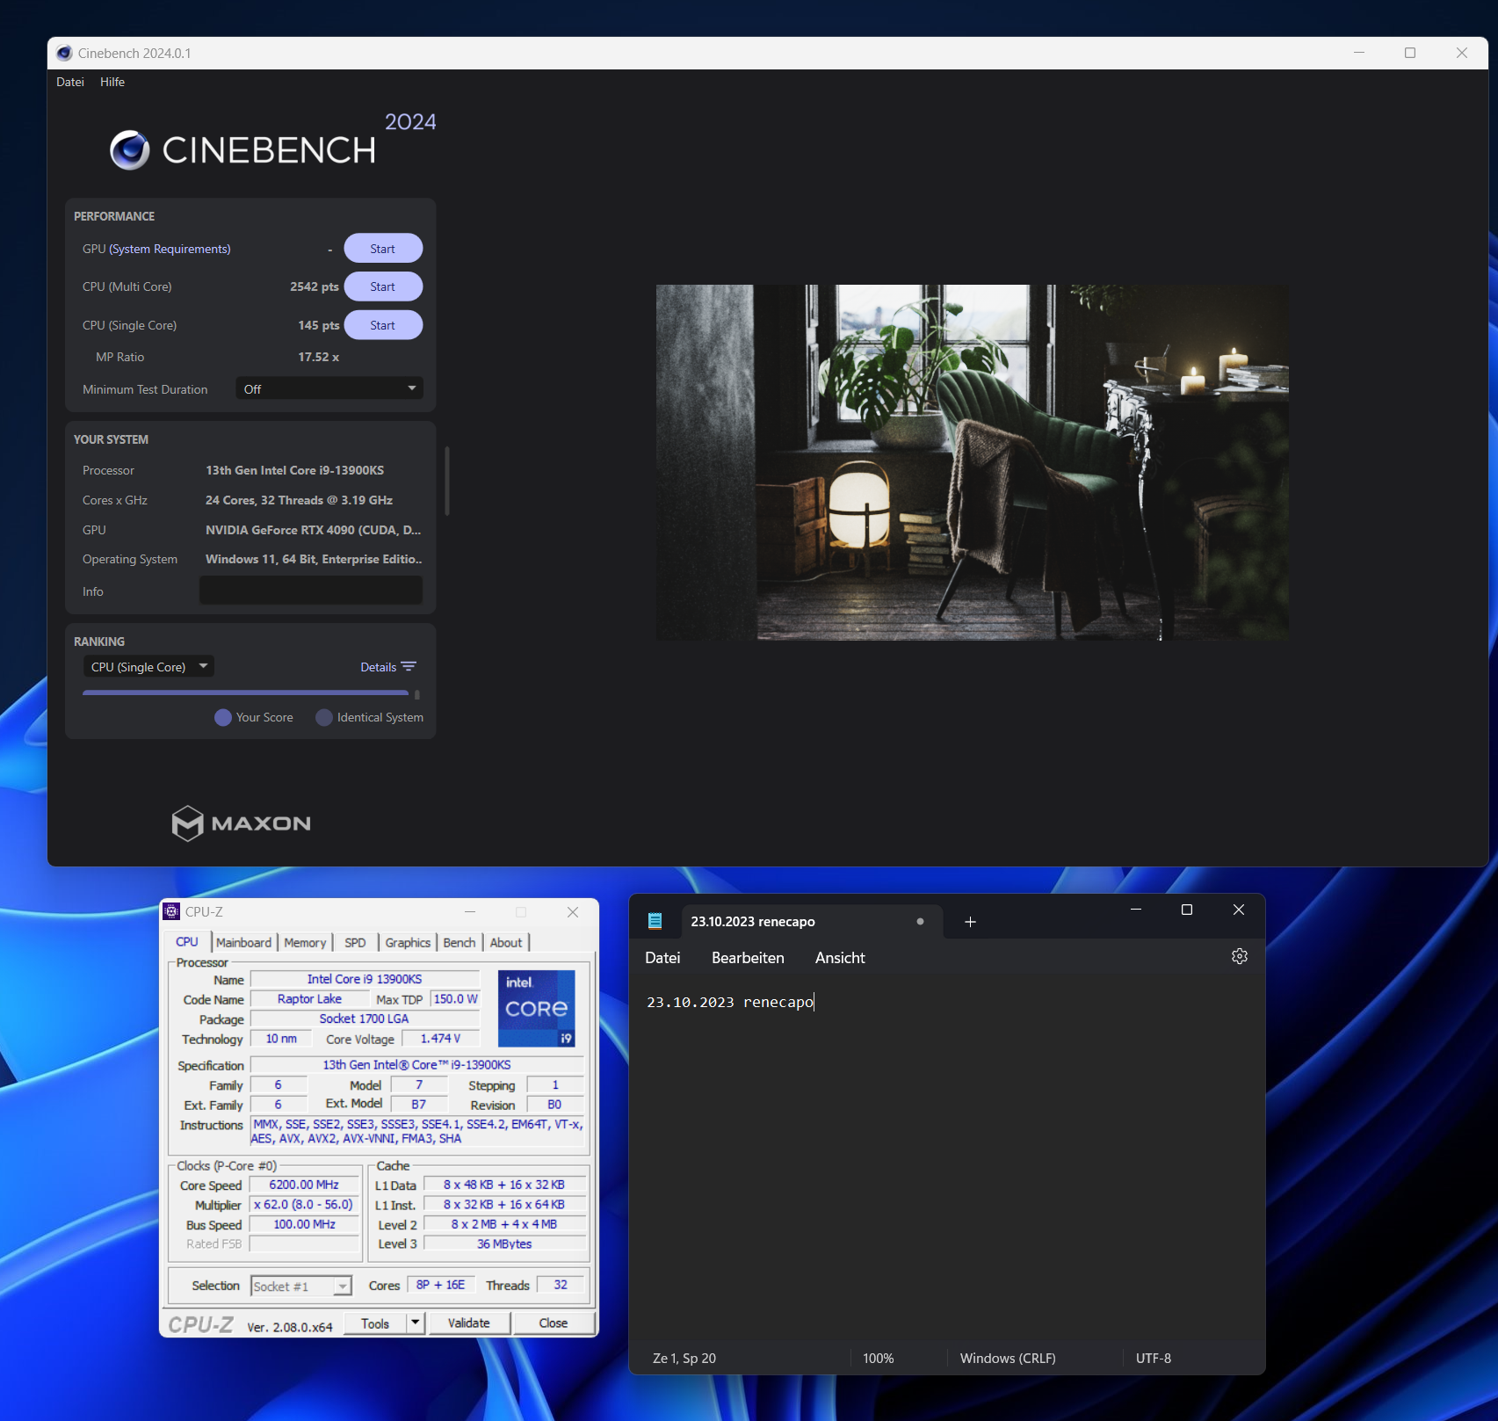This screenshot has width=1498, height=1421.
Task: Open Details filter icon in Ranking
Action: 409,667
